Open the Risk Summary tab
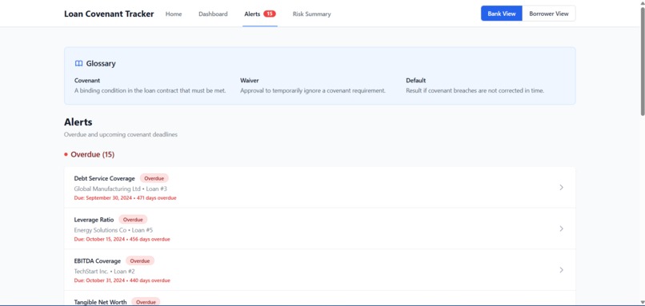This screenshot has height=306, width=645. (x=312, y=14)
